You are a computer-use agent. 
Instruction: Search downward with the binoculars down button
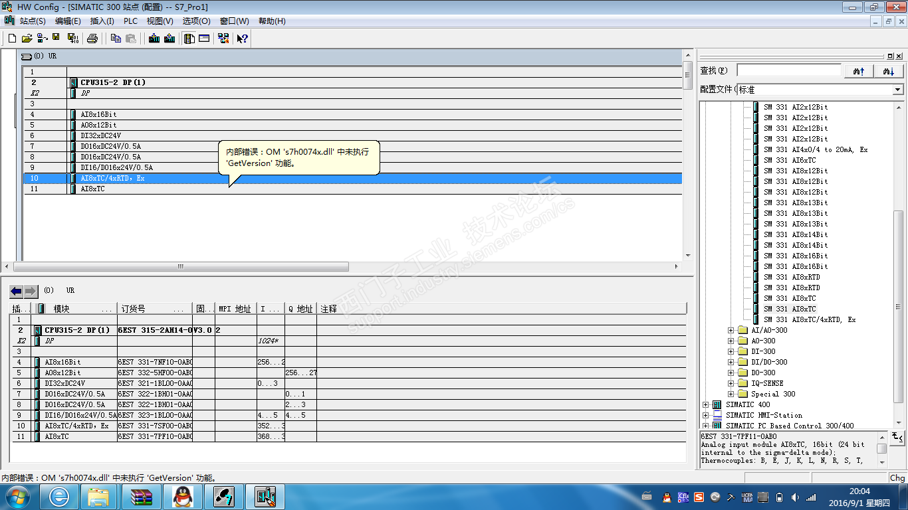(x=889, y=71)
